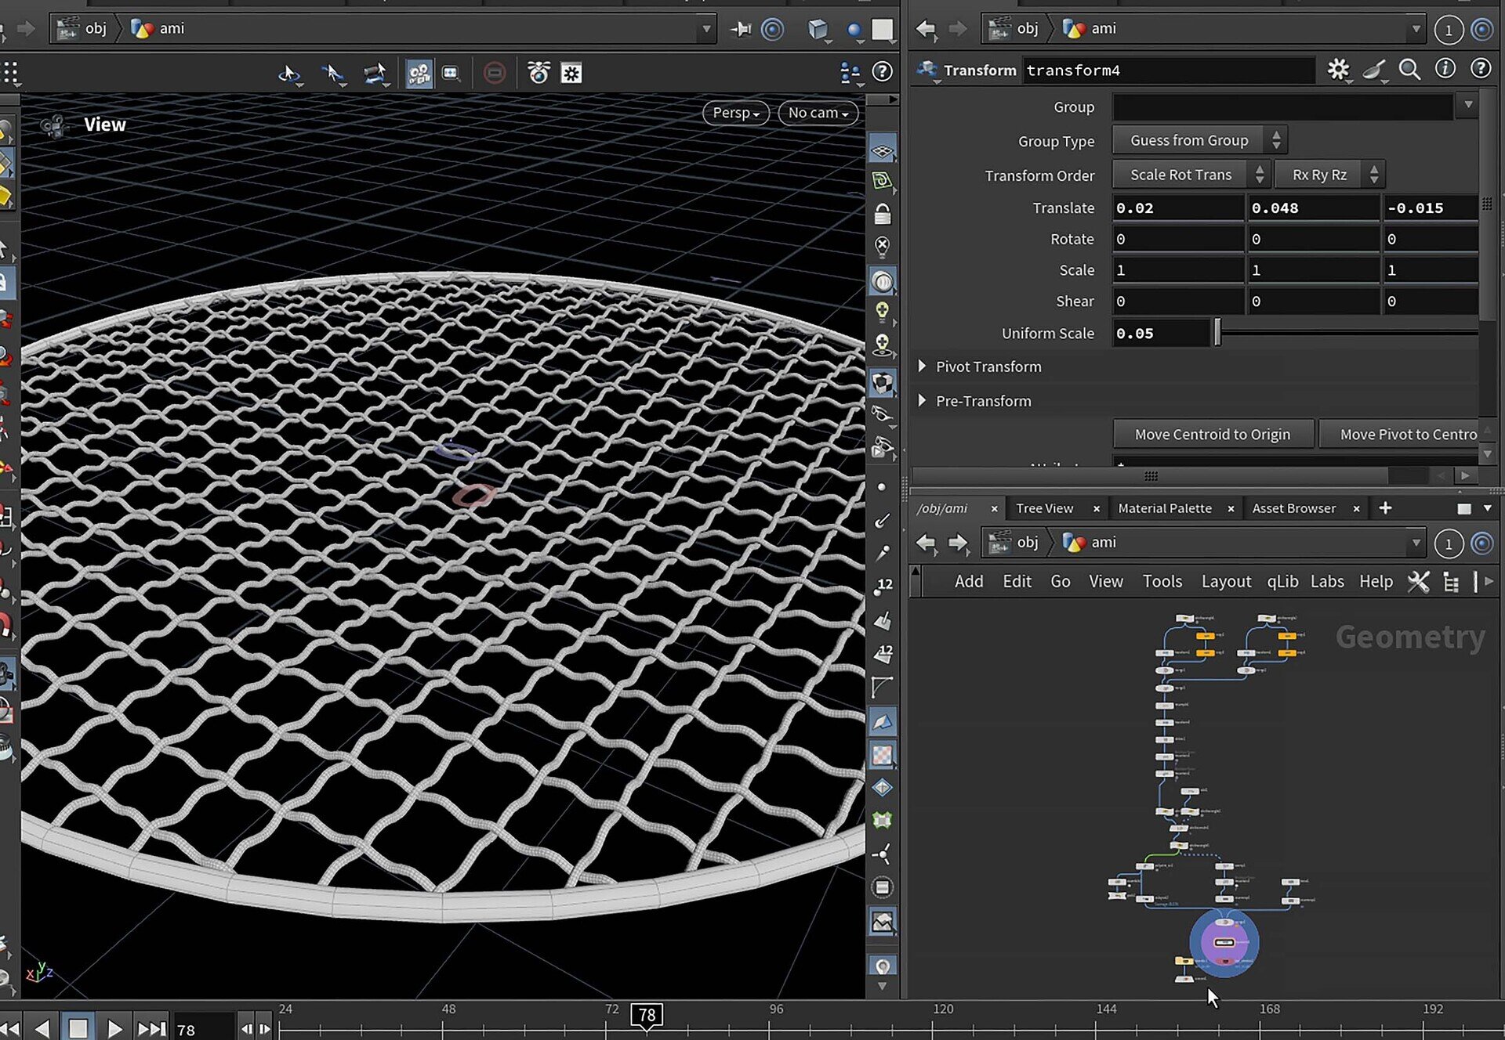Open the Labs menu
Screen dimensions: 1505x1040
pyautogui.click(x=1327, y=581)
